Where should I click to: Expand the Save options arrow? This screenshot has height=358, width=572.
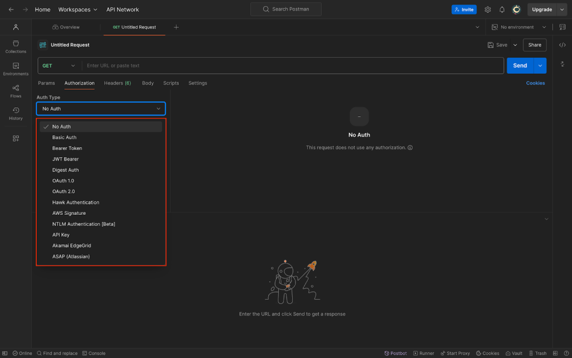point(515,45)
